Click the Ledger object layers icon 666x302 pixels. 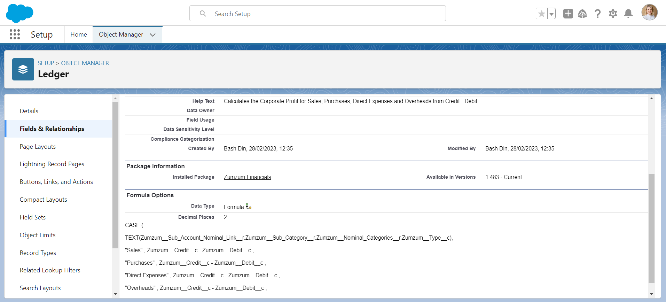pyautogui.click(x=23, y=69)
